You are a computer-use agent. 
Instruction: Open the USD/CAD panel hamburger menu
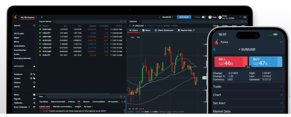[130, 26]
